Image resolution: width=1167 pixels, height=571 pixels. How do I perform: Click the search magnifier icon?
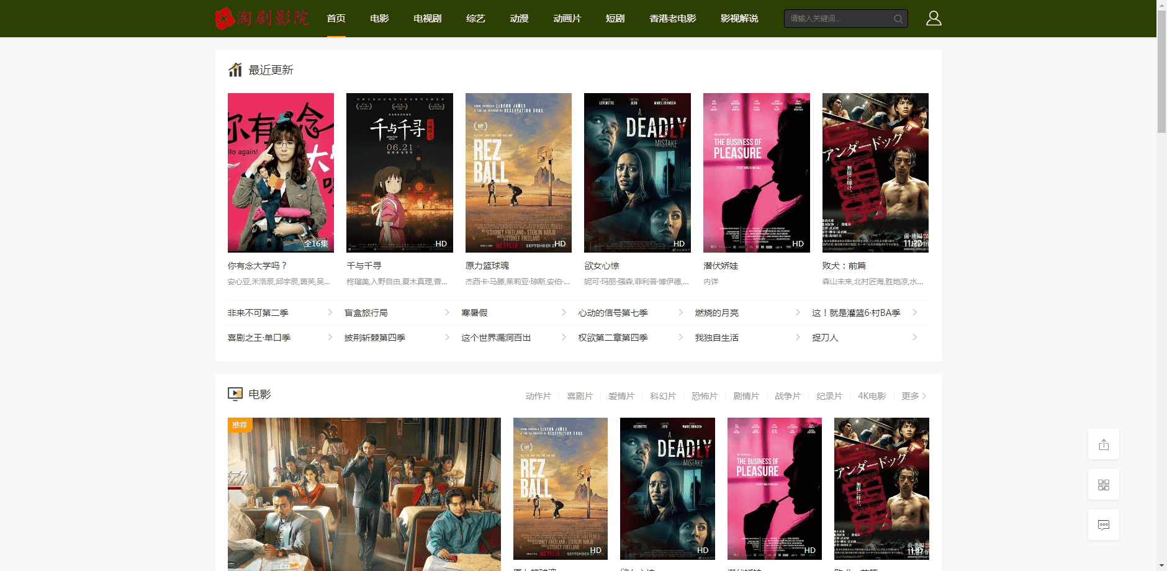click(x=898, y=19)
